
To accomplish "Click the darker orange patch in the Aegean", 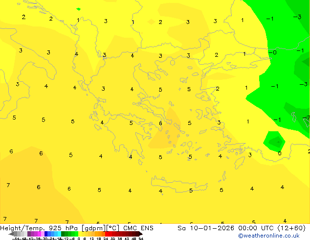I will [x=163, y=132].
